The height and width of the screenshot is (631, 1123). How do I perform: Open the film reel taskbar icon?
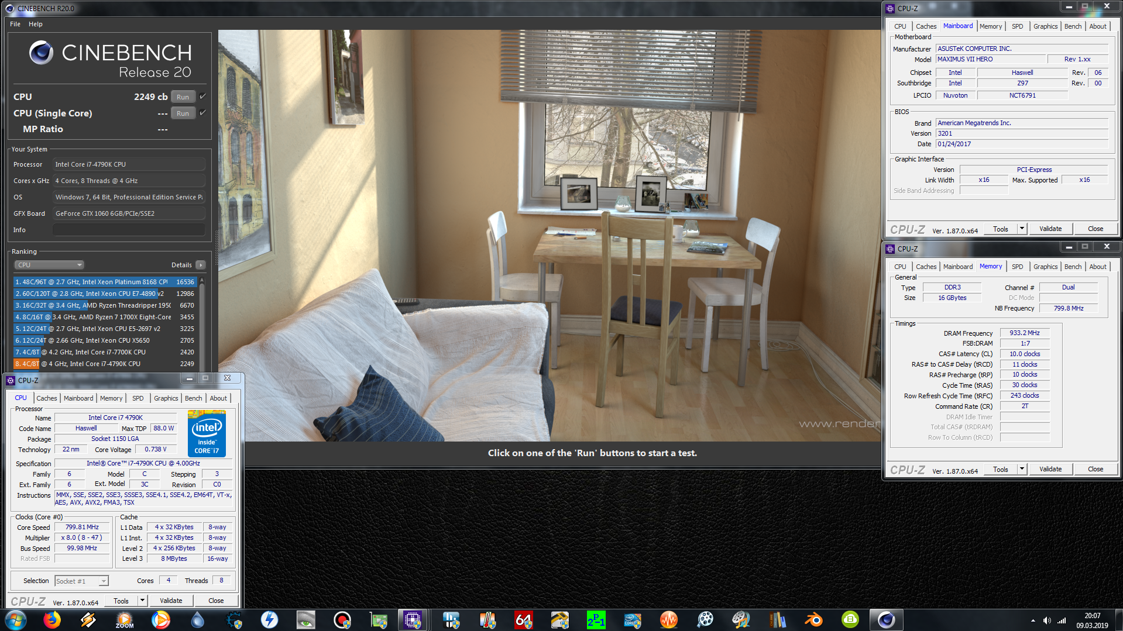click(x=705, y=620)
